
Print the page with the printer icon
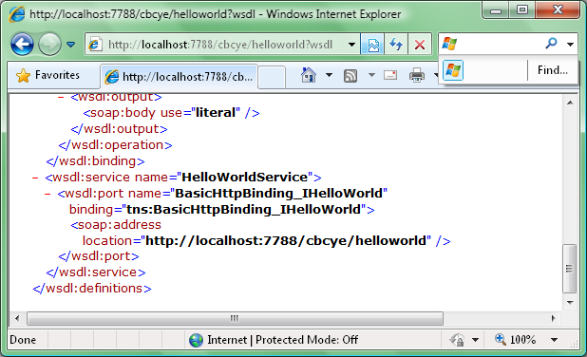tap(417, 75)
